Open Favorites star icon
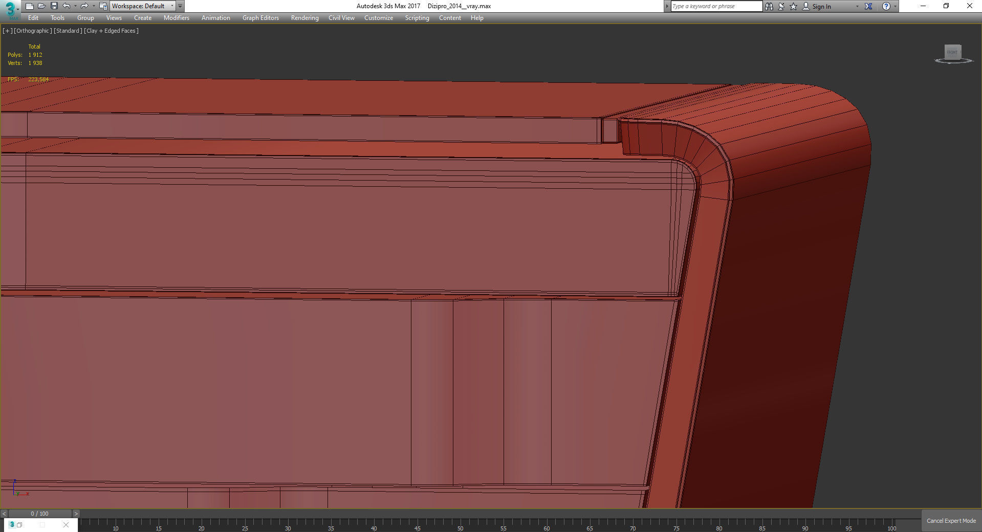 click(x=794, y=6)
